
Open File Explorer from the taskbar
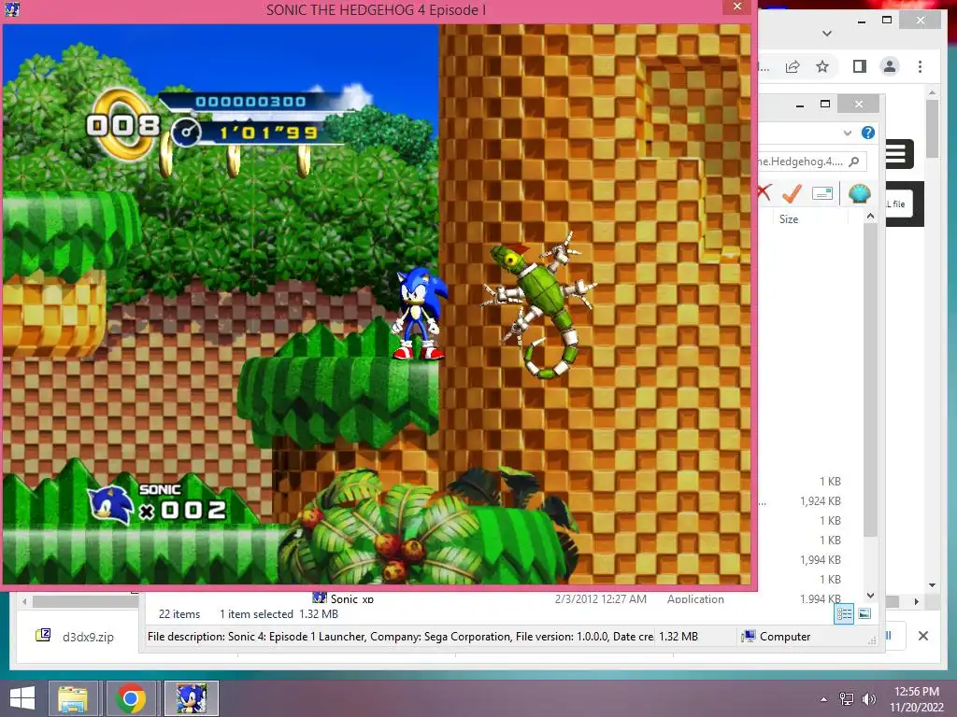point(73,698)
